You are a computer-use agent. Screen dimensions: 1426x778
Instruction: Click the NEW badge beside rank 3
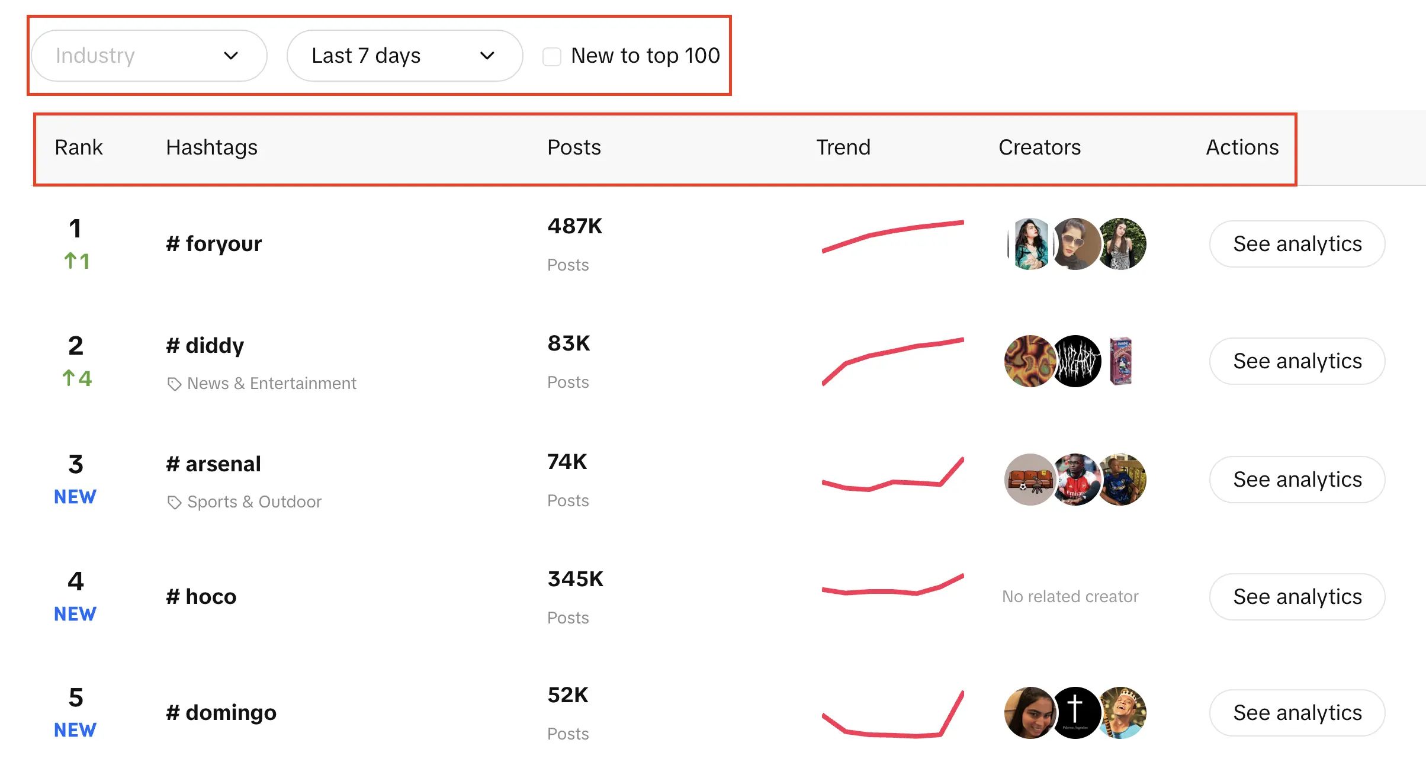(x=75, y=496)
